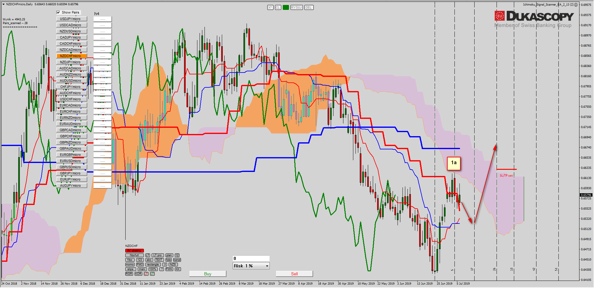Click the Buy button

click(208, 274)
